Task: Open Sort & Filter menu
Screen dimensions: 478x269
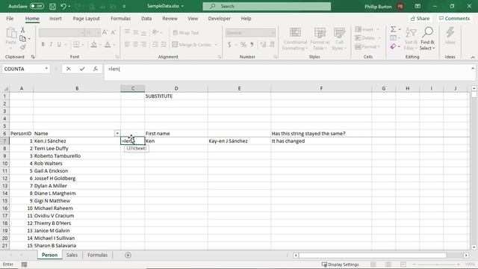Action: (411, 39)
